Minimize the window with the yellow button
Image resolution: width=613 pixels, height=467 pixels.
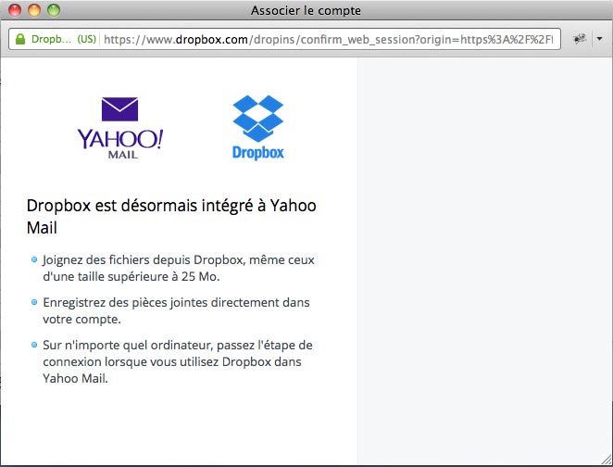(x=34, y=10)
